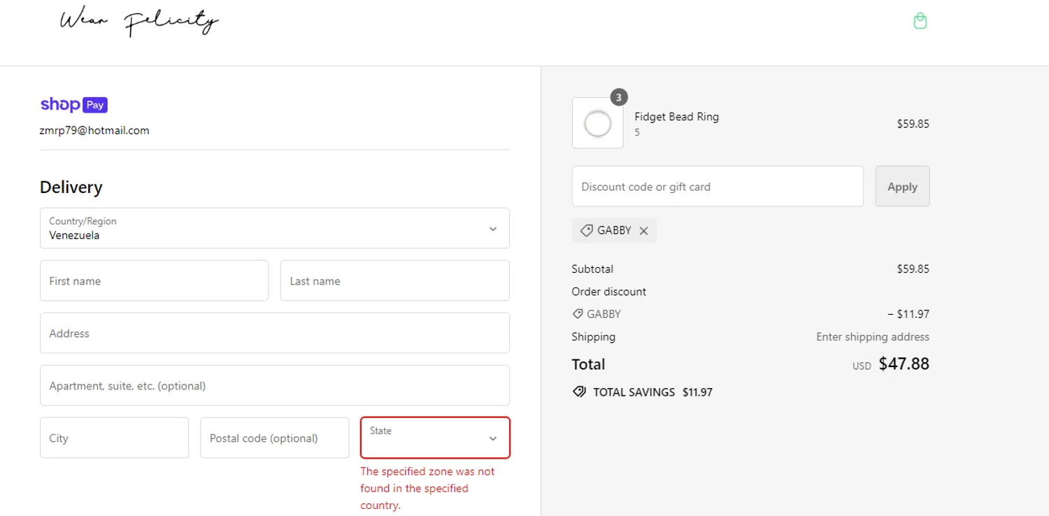
Task: Click into the Last name field
Action: (394, 281)
